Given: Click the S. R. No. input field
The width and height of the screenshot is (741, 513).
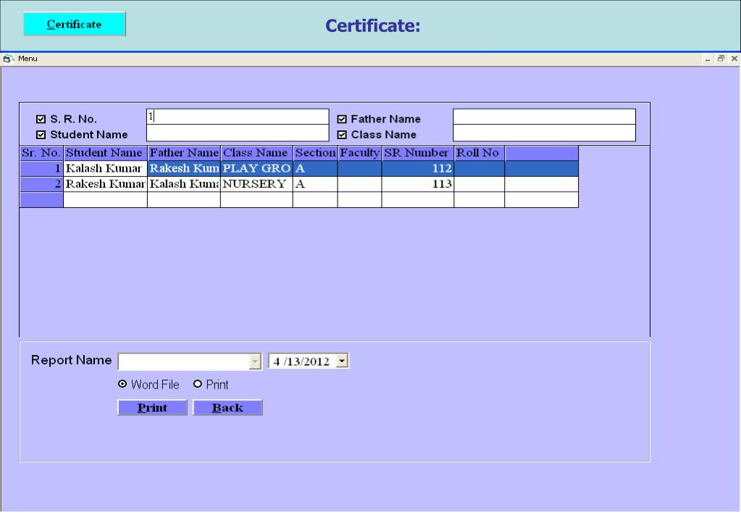Looking at the screenshot, I should (237, 117).
